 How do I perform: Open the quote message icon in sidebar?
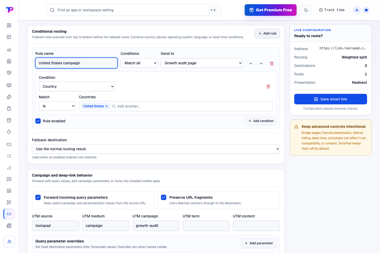click(x=9, y=179)
